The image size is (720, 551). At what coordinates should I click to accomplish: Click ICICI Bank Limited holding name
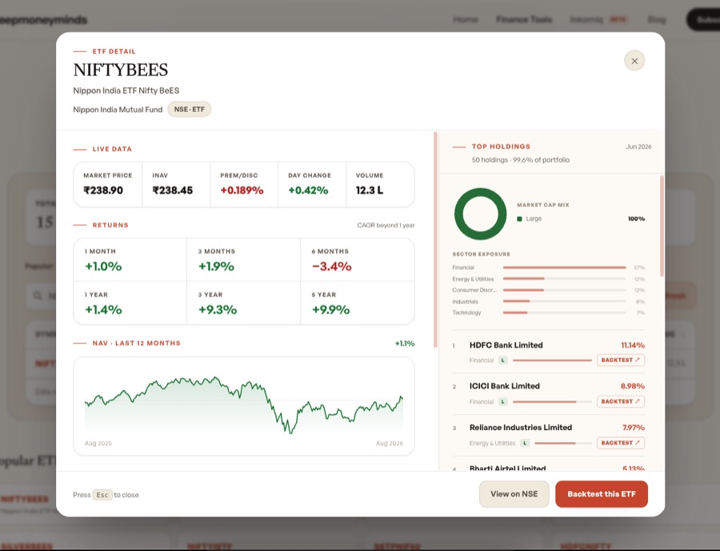[504, 386]
